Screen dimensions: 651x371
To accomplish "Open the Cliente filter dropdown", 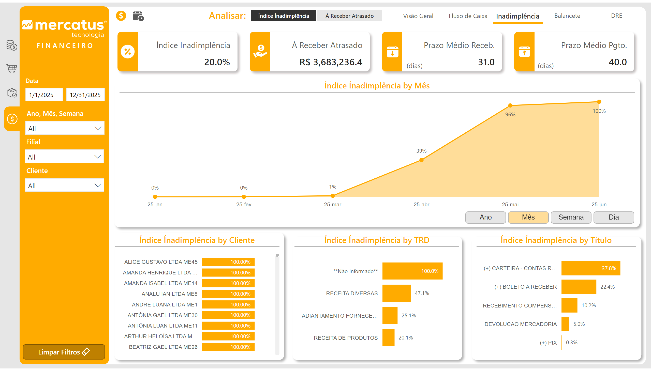I will click(65, 185).
